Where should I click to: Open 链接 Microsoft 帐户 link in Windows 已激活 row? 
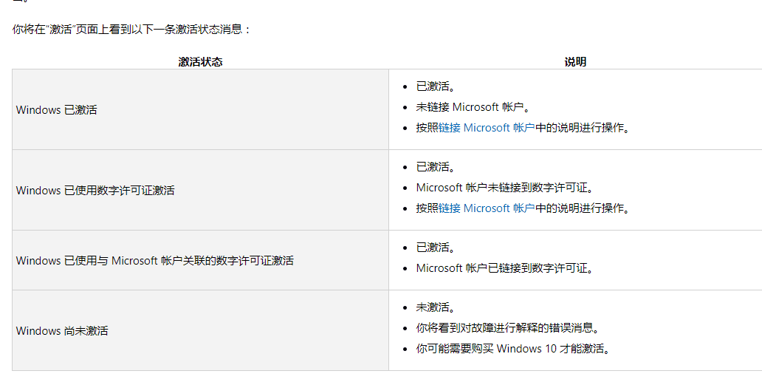point(487,128)
